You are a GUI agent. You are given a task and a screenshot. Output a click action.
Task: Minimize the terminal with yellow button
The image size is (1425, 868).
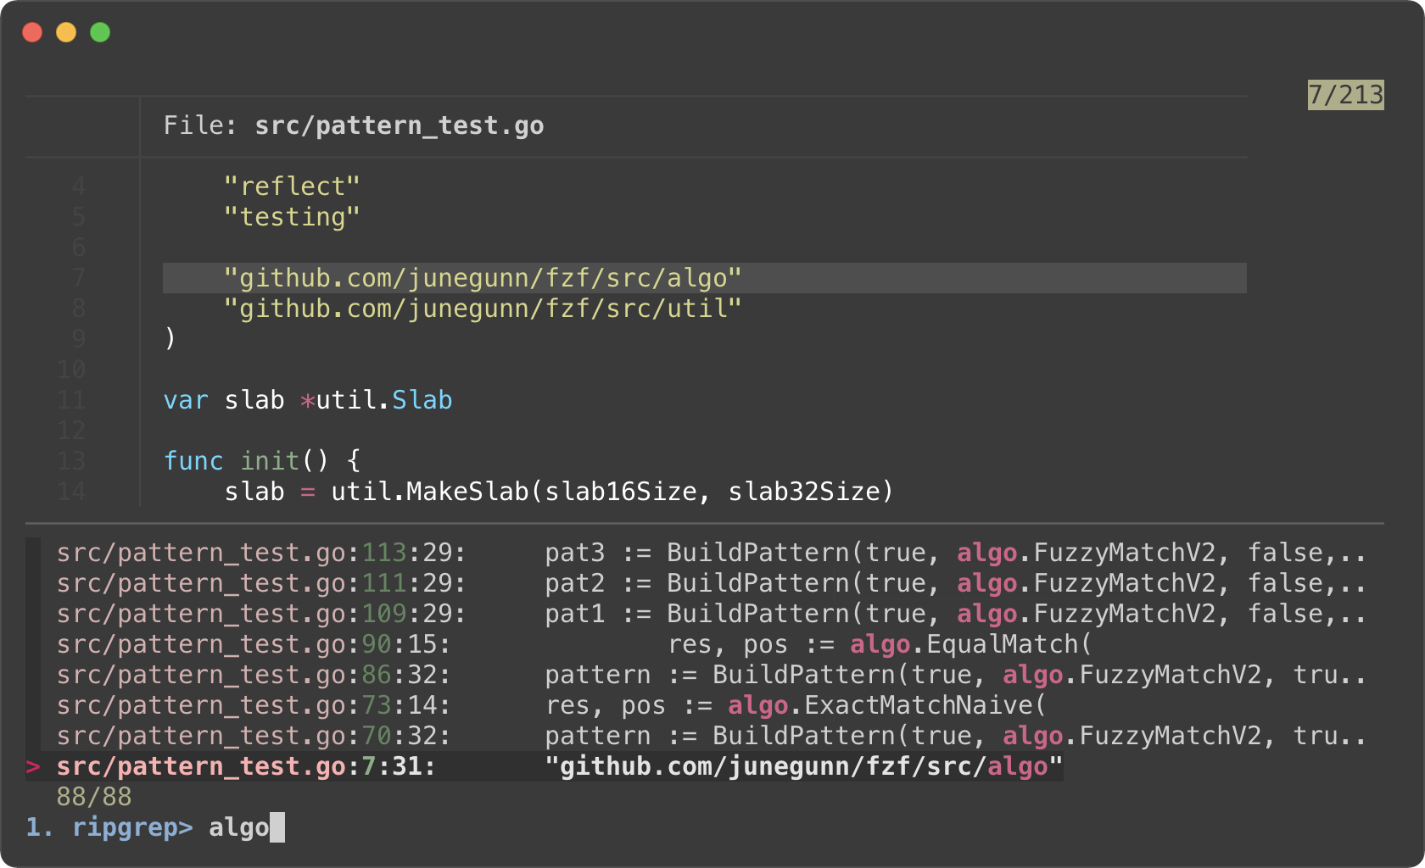pyautogui.click(x=66, y=32)
